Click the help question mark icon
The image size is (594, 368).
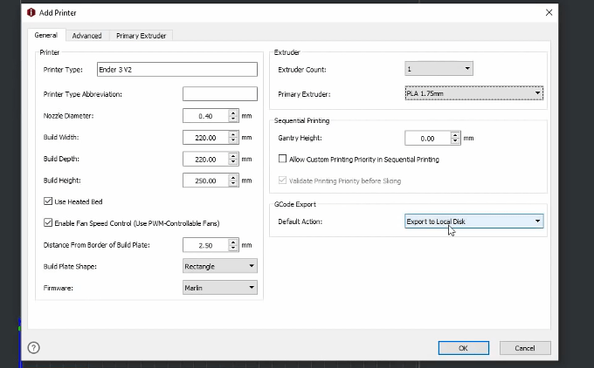coord(34,348)
